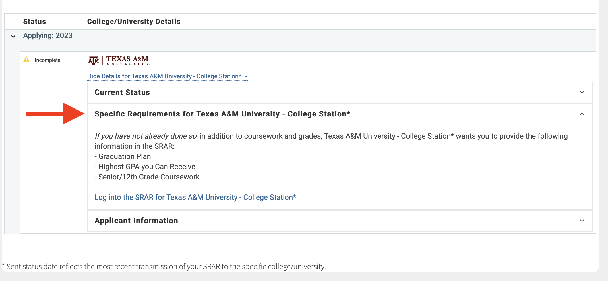Click the Incomplete status text
This screenshot has height=281, width=608.
pos(47,60)
